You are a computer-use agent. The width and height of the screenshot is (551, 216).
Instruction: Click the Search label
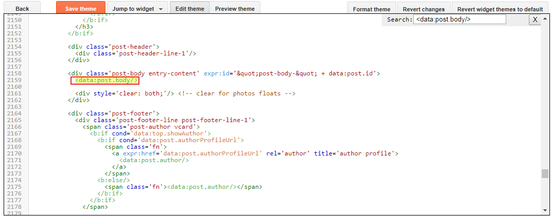pos(400,19)
